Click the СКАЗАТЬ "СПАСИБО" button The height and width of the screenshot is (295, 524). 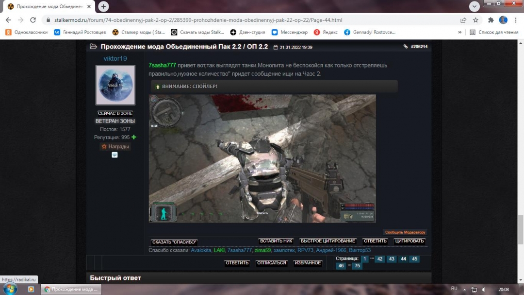point(174,242)
